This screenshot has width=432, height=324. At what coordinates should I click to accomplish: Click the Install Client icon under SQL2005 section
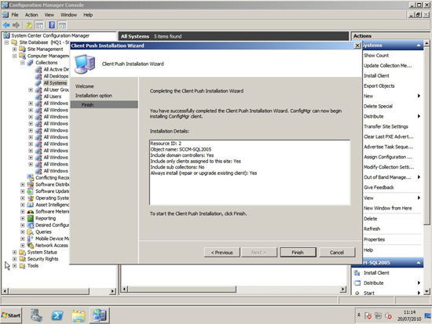pyautogui.click(x=357, y=273)
